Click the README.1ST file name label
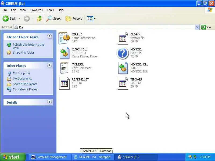 click(80, 79)
